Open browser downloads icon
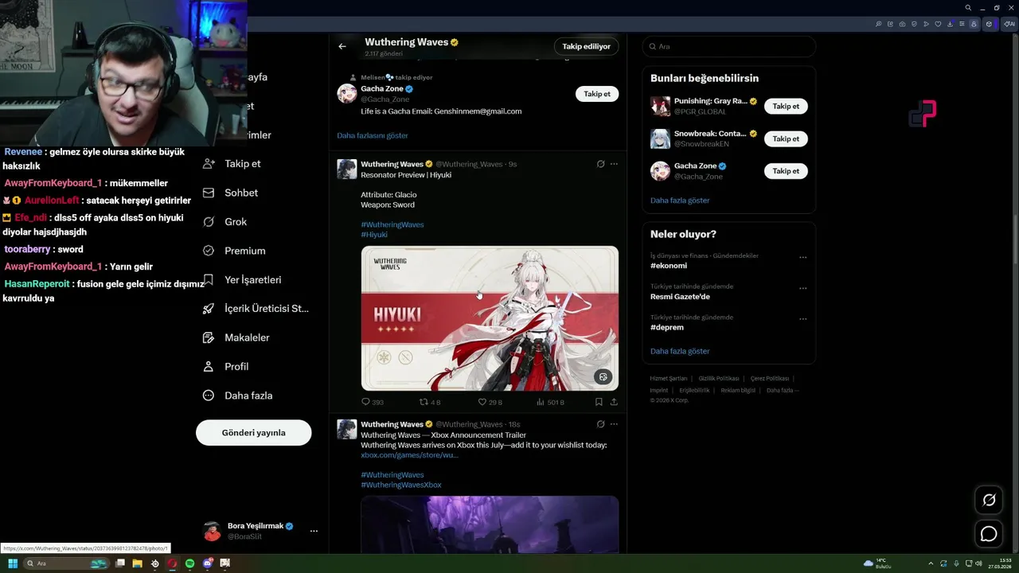The height and width of the screenshot is (573, 1019). [x=950, y=24]
